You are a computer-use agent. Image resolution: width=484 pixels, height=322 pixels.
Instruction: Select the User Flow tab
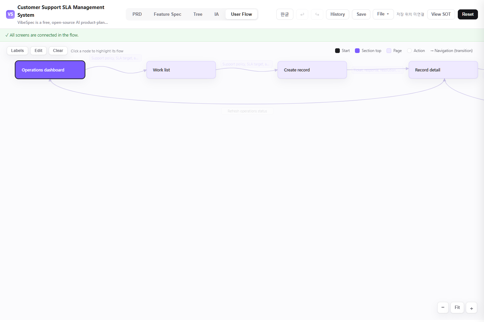(x=241, y=14)
